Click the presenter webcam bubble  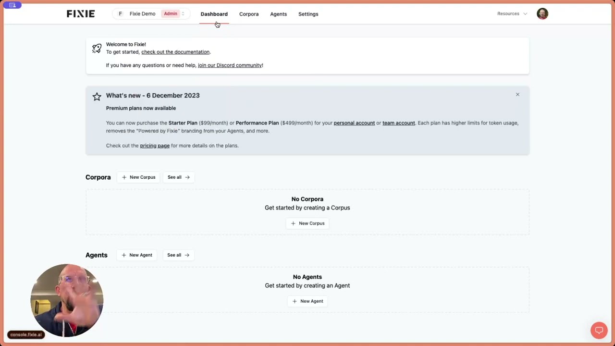(67, 300)
